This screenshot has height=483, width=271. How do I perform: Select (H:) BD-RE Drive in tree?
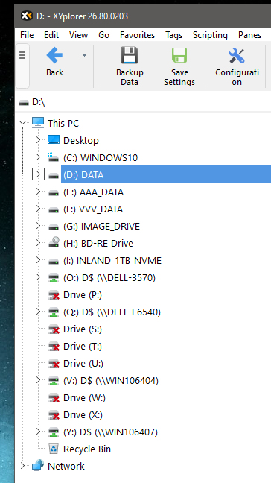[x=98, y=243]
